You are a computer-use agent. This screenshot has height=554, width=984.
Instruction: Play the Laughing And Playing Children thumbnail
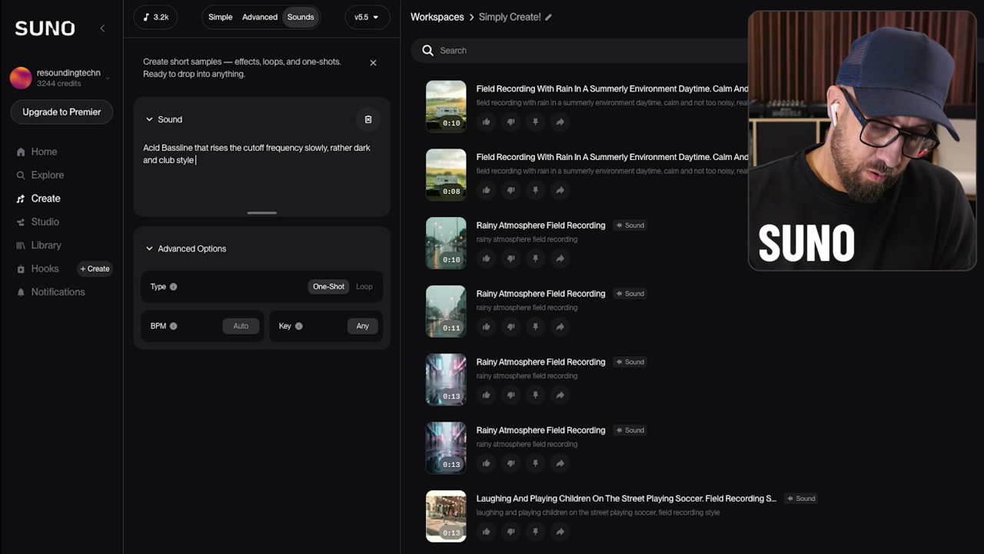tap(446, 516)
